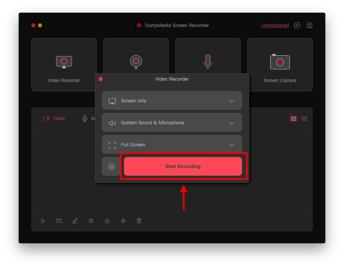The image size is (344, 268).
Task: Click the sliders adjust icon
Action: (91, 221)
